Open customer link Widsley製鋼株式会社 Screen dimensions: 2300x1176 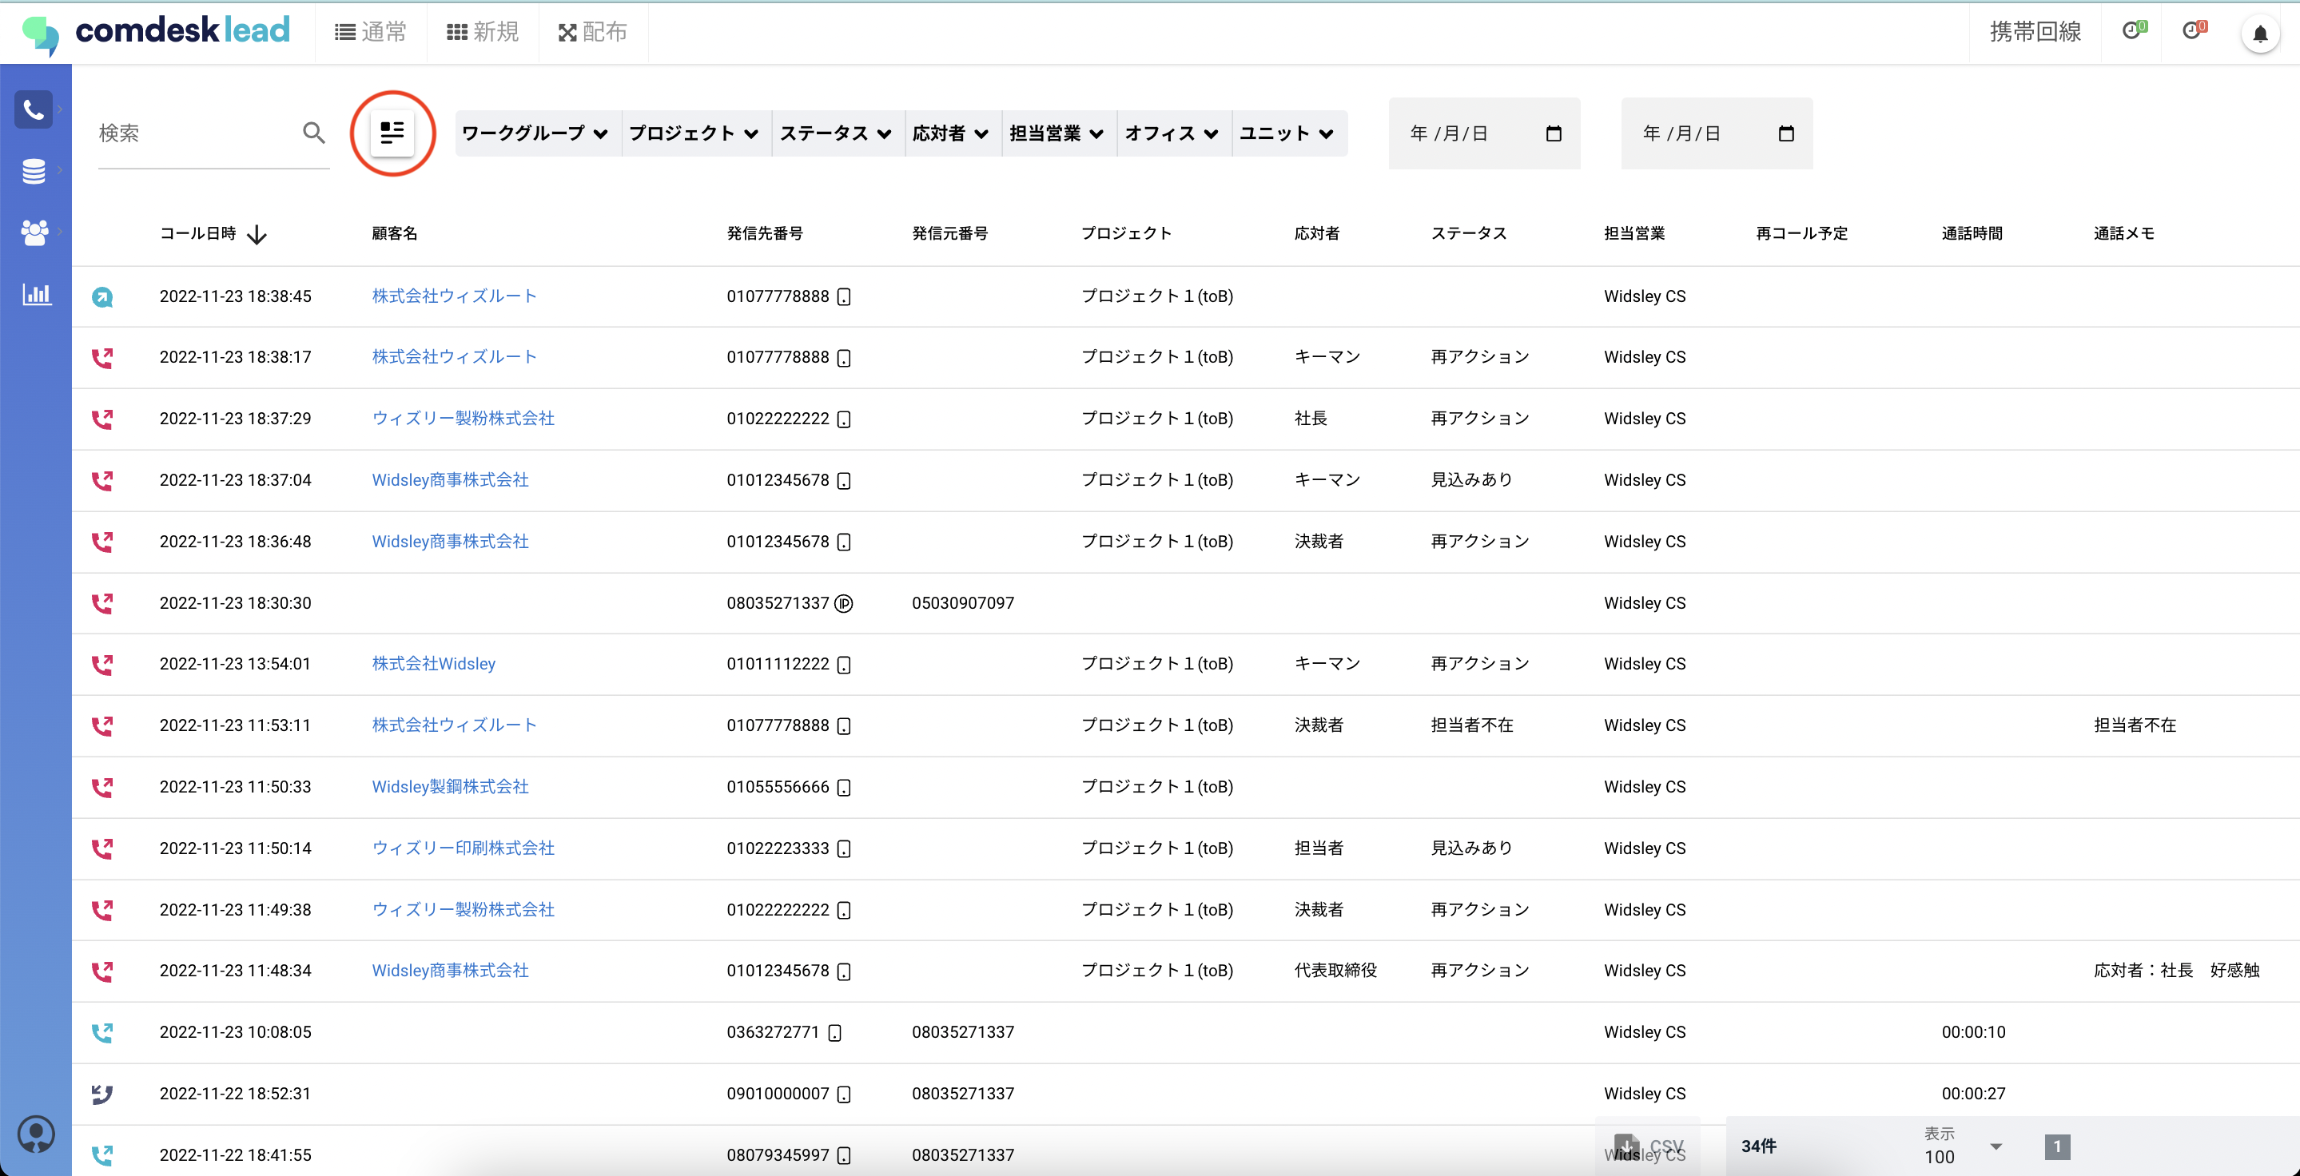[450, 787]
